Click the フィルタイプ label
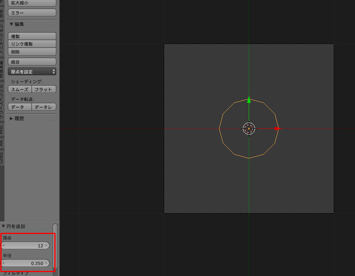The image size is (355, 276). coord(16,273)
